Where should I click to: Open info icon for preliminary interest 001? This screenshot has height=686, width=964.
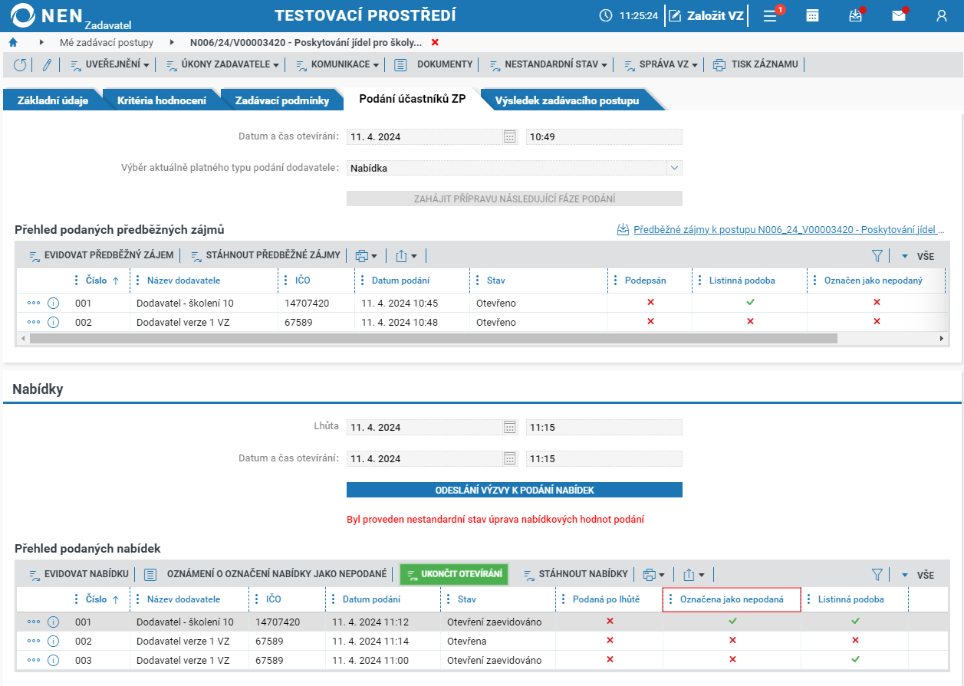tap(53, 303)
